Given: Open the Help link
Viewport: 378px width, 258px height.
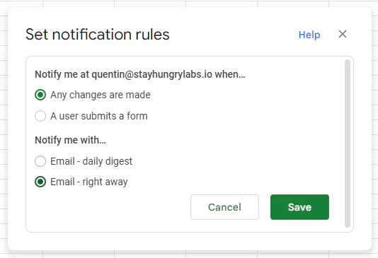Looking at the screenshot, I should tap(309, 35).
